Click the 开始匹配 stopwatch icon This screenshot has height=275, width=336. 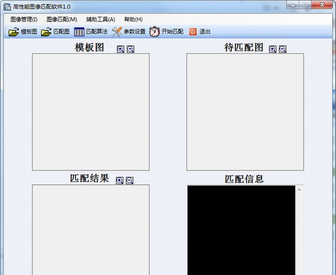pyautogui.click(x=155, y=32)
